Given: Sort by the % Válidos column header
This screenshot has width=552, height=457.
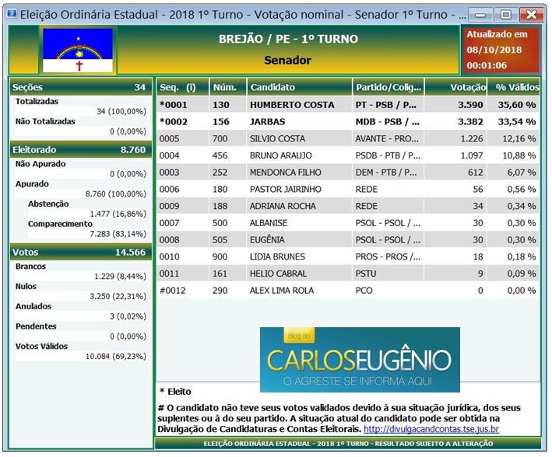Looking at the screenshot, I should click(x=514, y=87).
